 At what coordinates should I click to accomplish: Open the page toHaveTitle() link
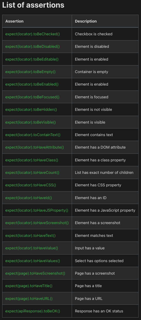[x=29, y=286]
